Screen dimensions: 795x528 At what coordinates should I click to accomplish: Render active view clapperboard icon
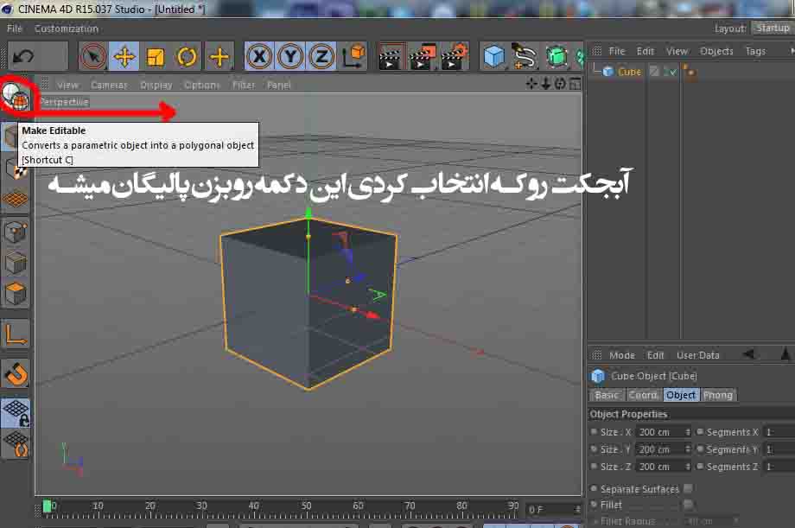[391, 56]
